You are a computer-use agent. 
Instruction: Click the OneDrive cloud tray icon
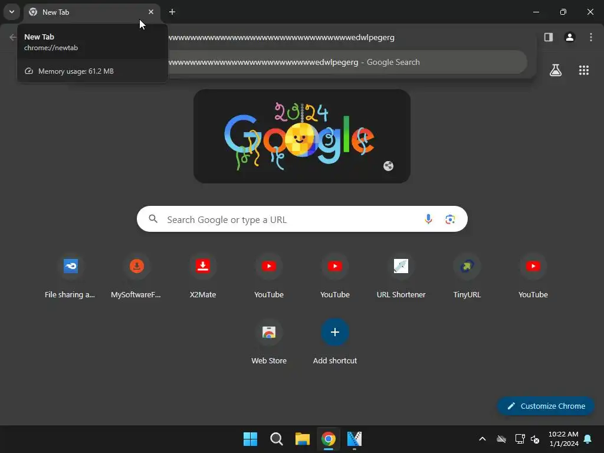[501, 439]
